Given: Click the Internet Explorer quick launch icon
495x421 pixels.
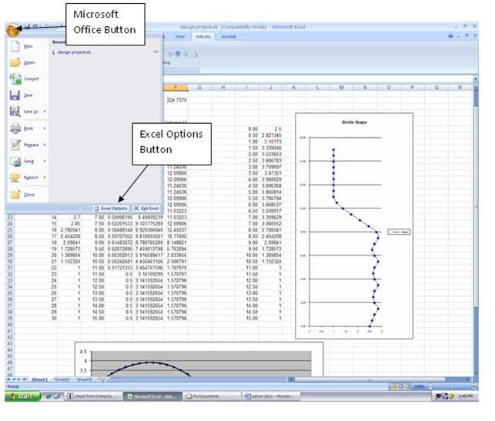Looking at the screenshot, I should (x=48, y=396).
